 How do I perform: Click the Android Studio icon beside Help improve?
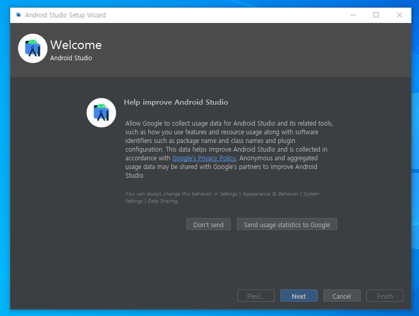(101, 112)
